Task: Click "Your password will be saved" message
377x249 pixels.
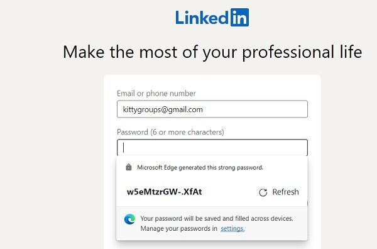Action: point(217,218)
